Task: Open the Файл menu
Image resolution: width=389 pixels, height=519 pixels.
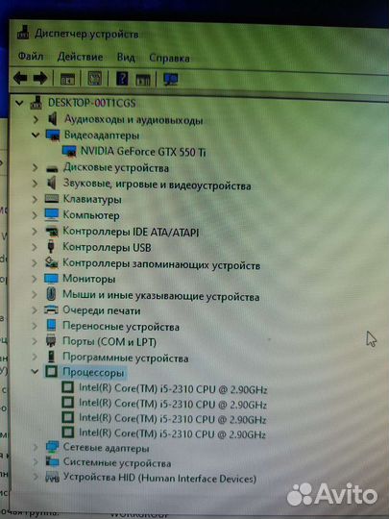Action: tap(31, 57)
